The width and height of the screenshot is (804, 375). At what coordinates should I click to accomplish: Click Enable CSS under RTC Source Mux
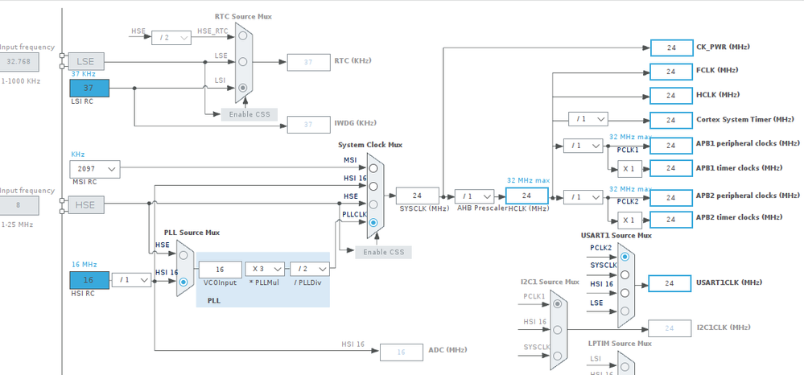tap(249, 114)
